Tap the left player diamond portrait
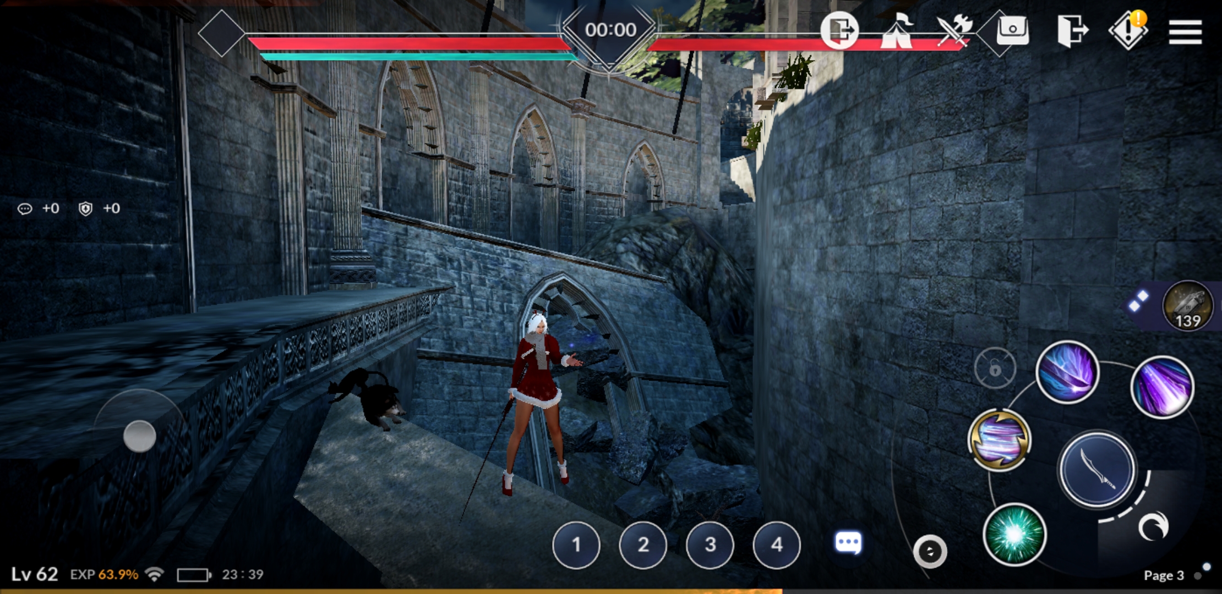This screenshot has width=1222, height=594. [x=221, y=33]
